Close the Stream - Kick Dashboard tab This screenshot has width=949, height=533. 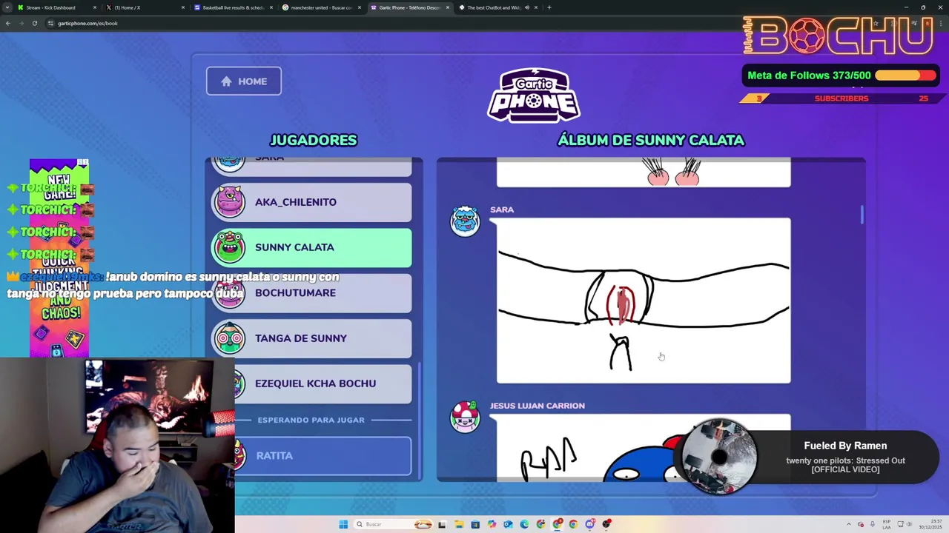(94, 7)
